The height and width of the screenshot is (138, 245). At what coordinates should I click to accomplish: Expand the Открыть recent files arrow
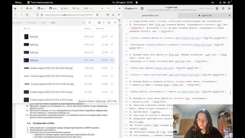136,8
